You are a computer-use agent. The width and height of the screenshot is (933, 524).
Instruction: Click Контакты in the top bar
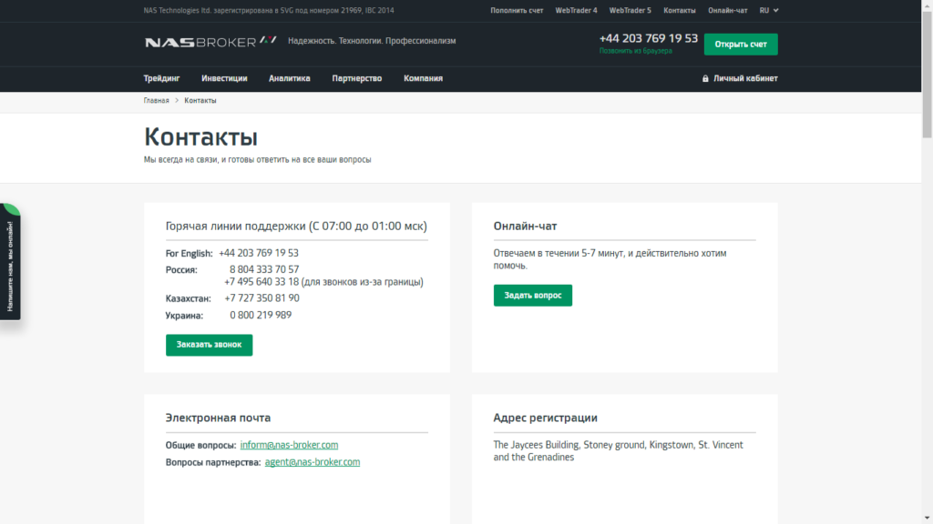coord(680,10)
